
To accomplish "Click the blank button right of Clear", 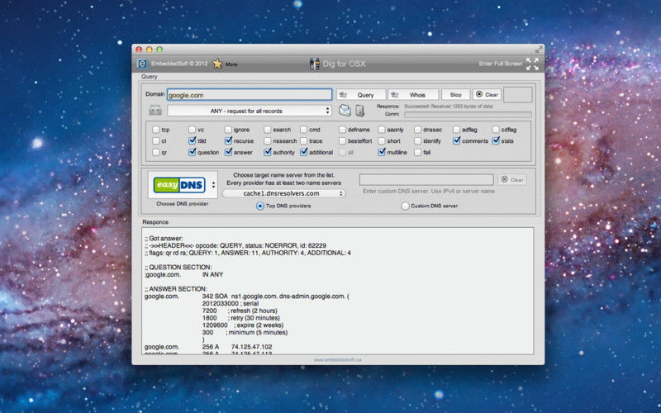I will point(518,95).
